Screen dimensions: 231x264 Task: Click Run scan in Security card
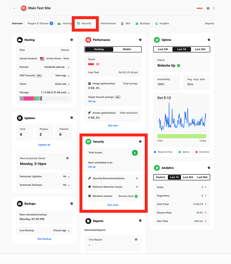point(113,205)
